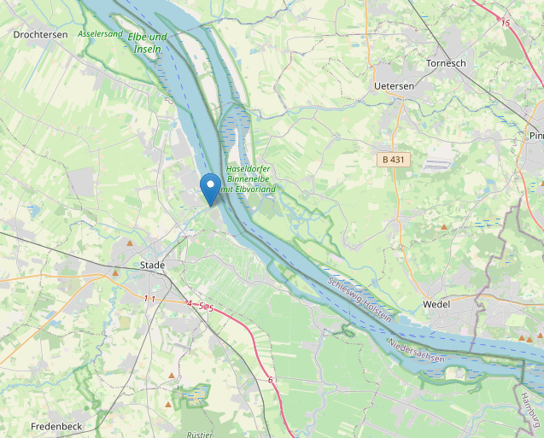Click the junction 6 marker on red road
This screenshot has height=438, width=544.
coord(270,381)
